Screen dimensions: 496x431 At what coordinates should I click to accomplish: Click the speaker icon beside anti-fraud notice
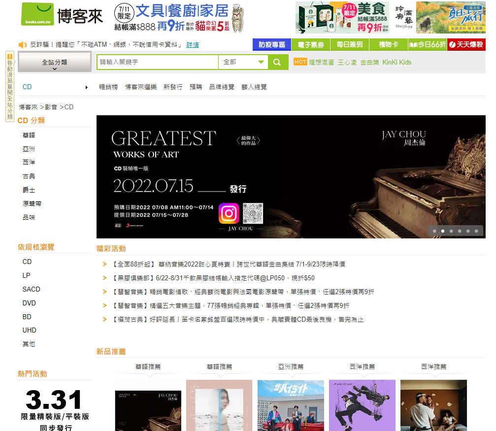coord(23,45)
